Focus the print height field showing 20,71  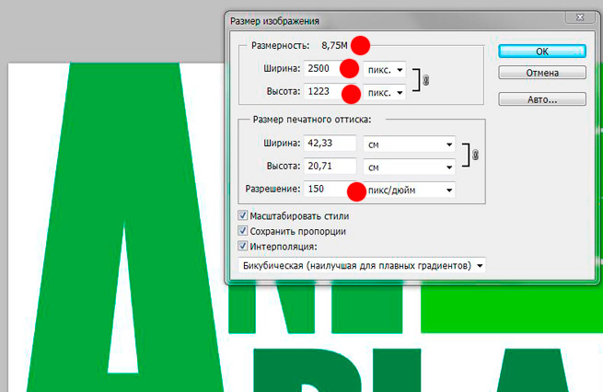tap(330, 167)
